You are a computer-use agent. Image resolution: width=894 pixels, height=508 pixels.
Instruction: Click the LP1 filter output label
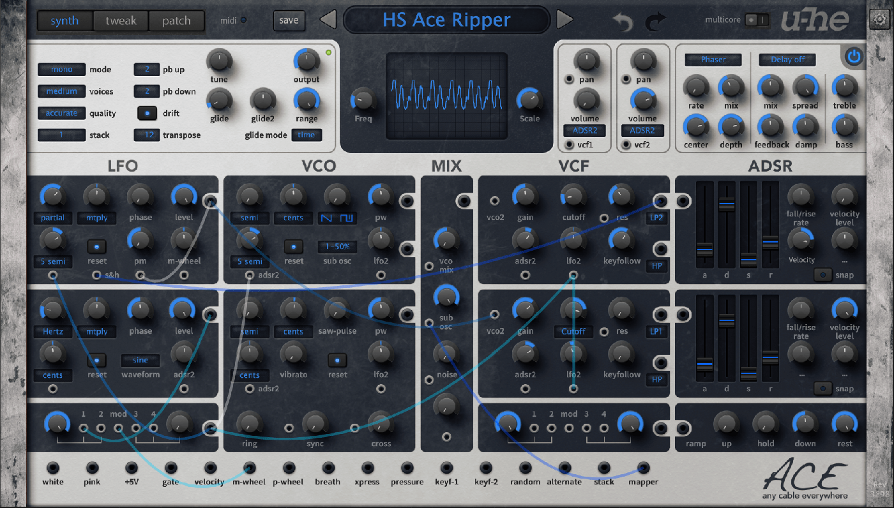coord(656,331)
